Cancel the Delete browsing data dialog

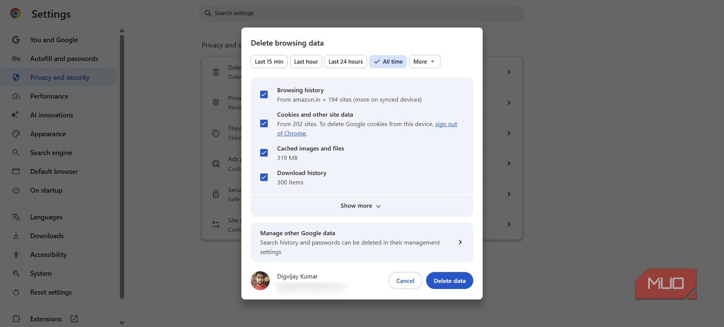coord(405,281)
